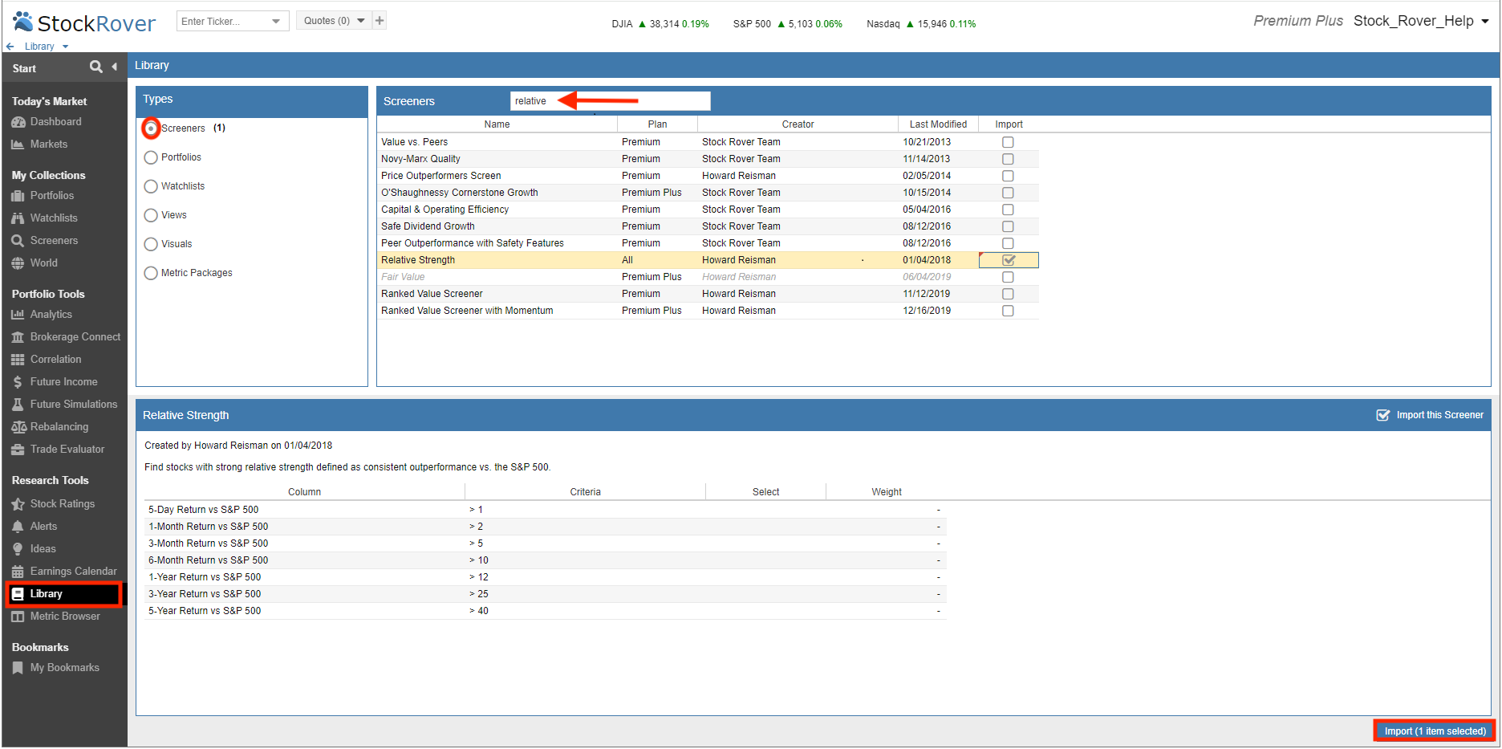Expand the Library breadcrumb dropdown arrow
The height and width of the screenshot is (749, 1502).
pos(65,47)
